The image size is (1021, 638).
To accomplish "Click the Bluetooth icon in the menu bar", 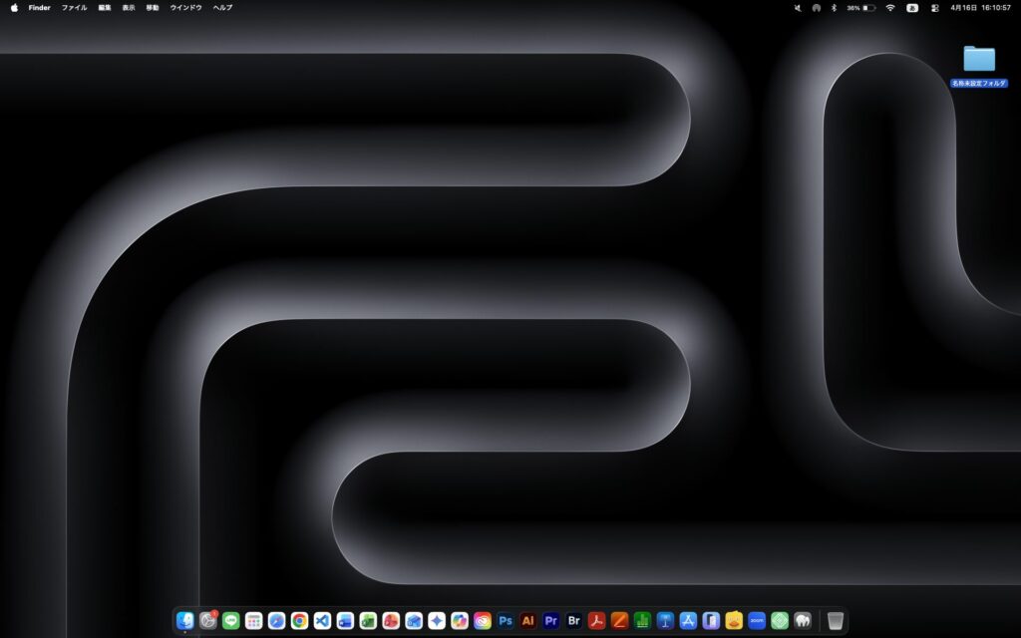I will [834, 8].
